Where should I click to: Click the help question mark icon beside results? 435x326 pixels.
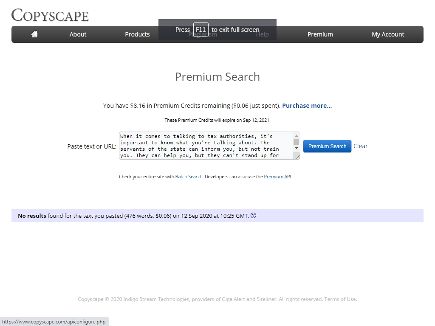253,215
